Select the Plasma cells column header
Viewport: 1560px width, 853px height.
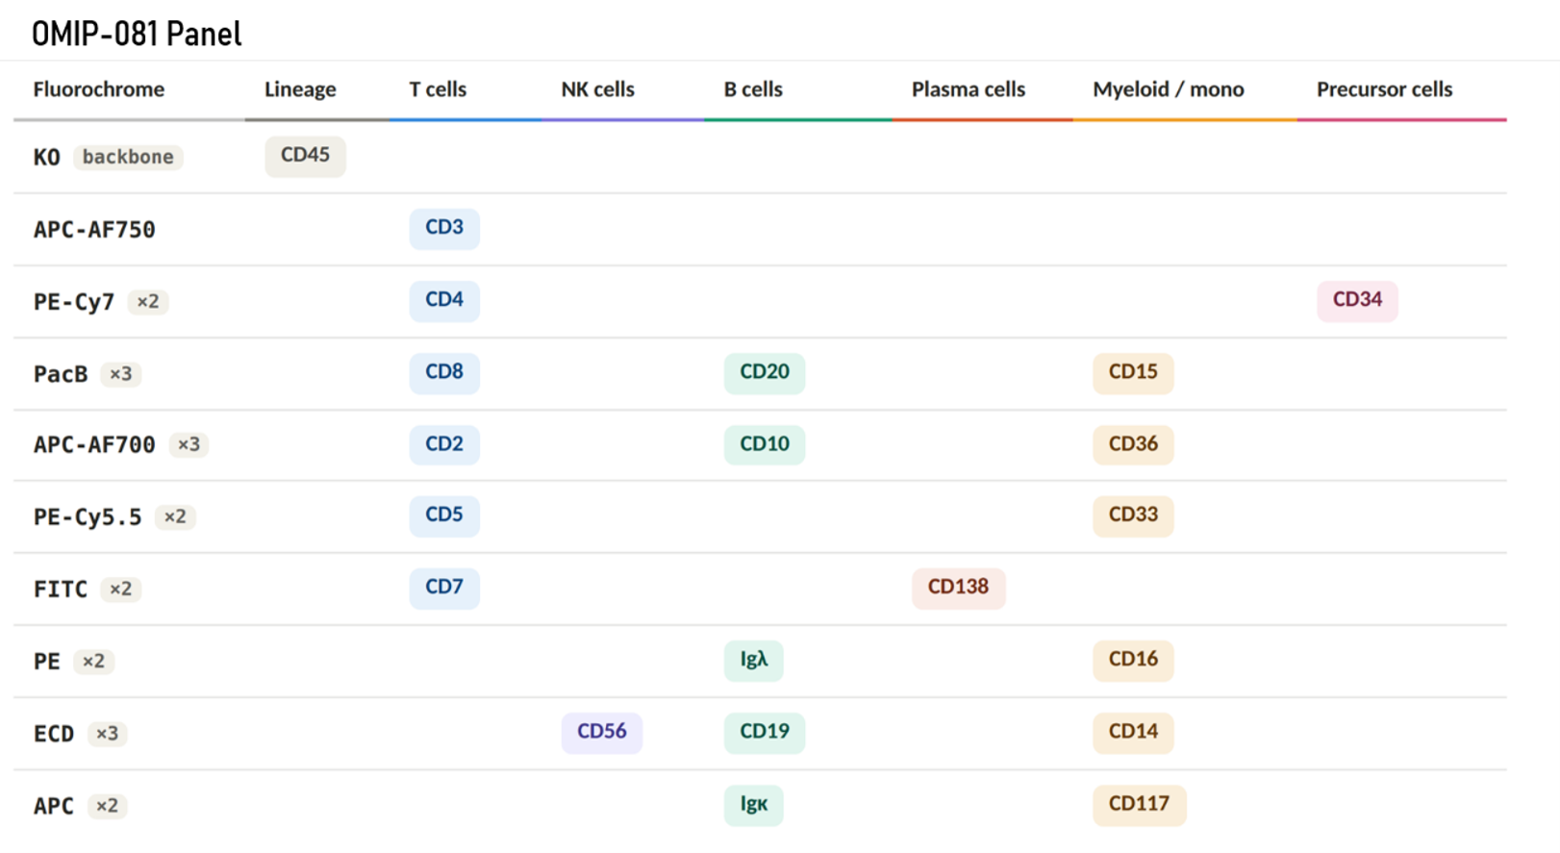coord(969,89)
